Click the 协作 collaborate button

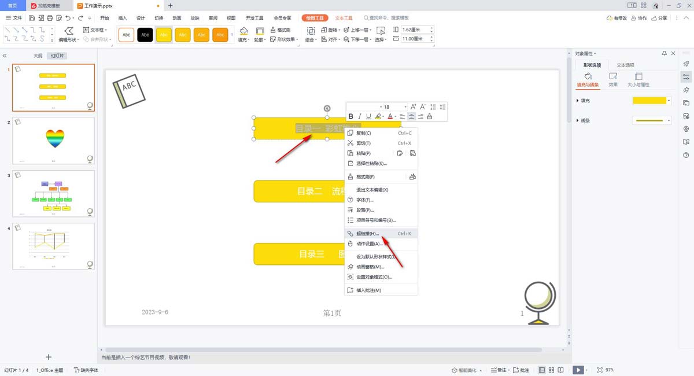coord(638,18)
